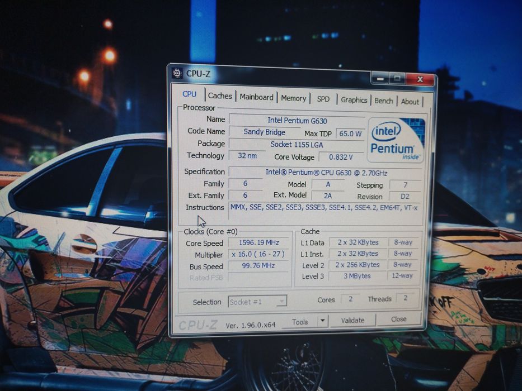Click the Level 3 12-way value

402,275
